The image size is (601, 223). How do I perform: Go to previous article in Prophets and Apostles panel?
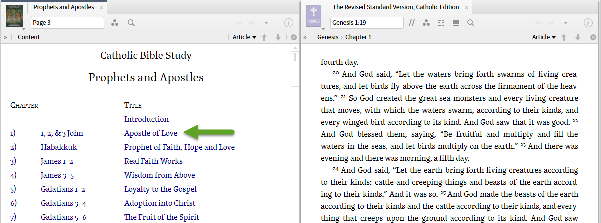click(x=265, y=37)
